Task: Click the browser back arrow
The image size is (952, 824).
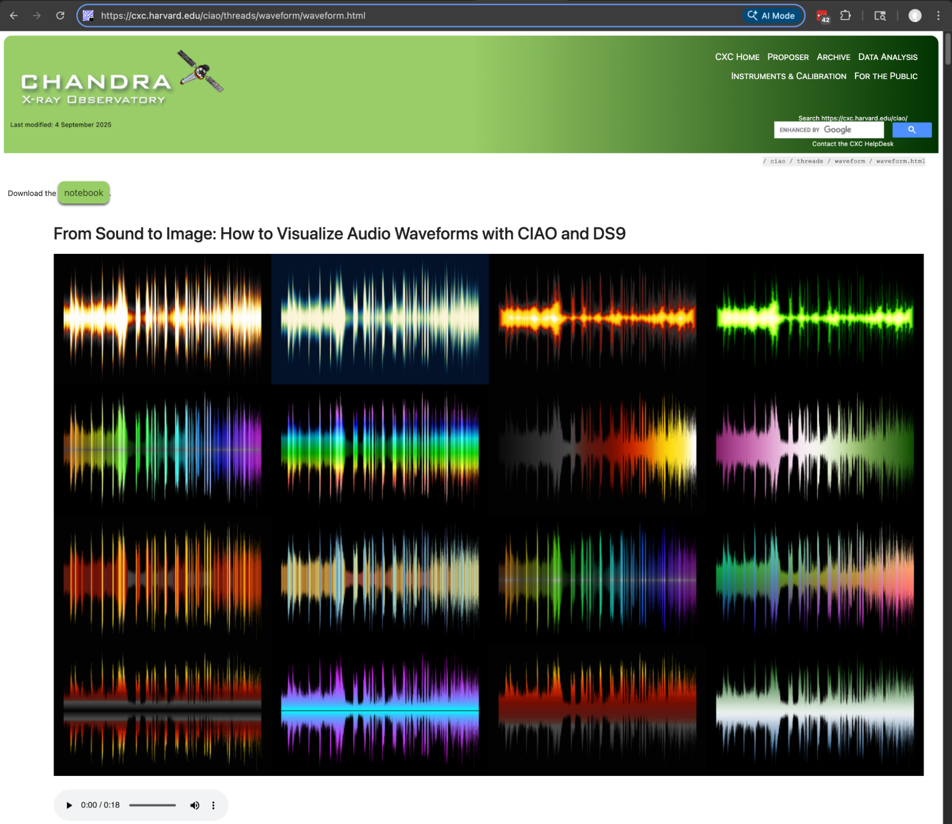Action: point(14,16)
